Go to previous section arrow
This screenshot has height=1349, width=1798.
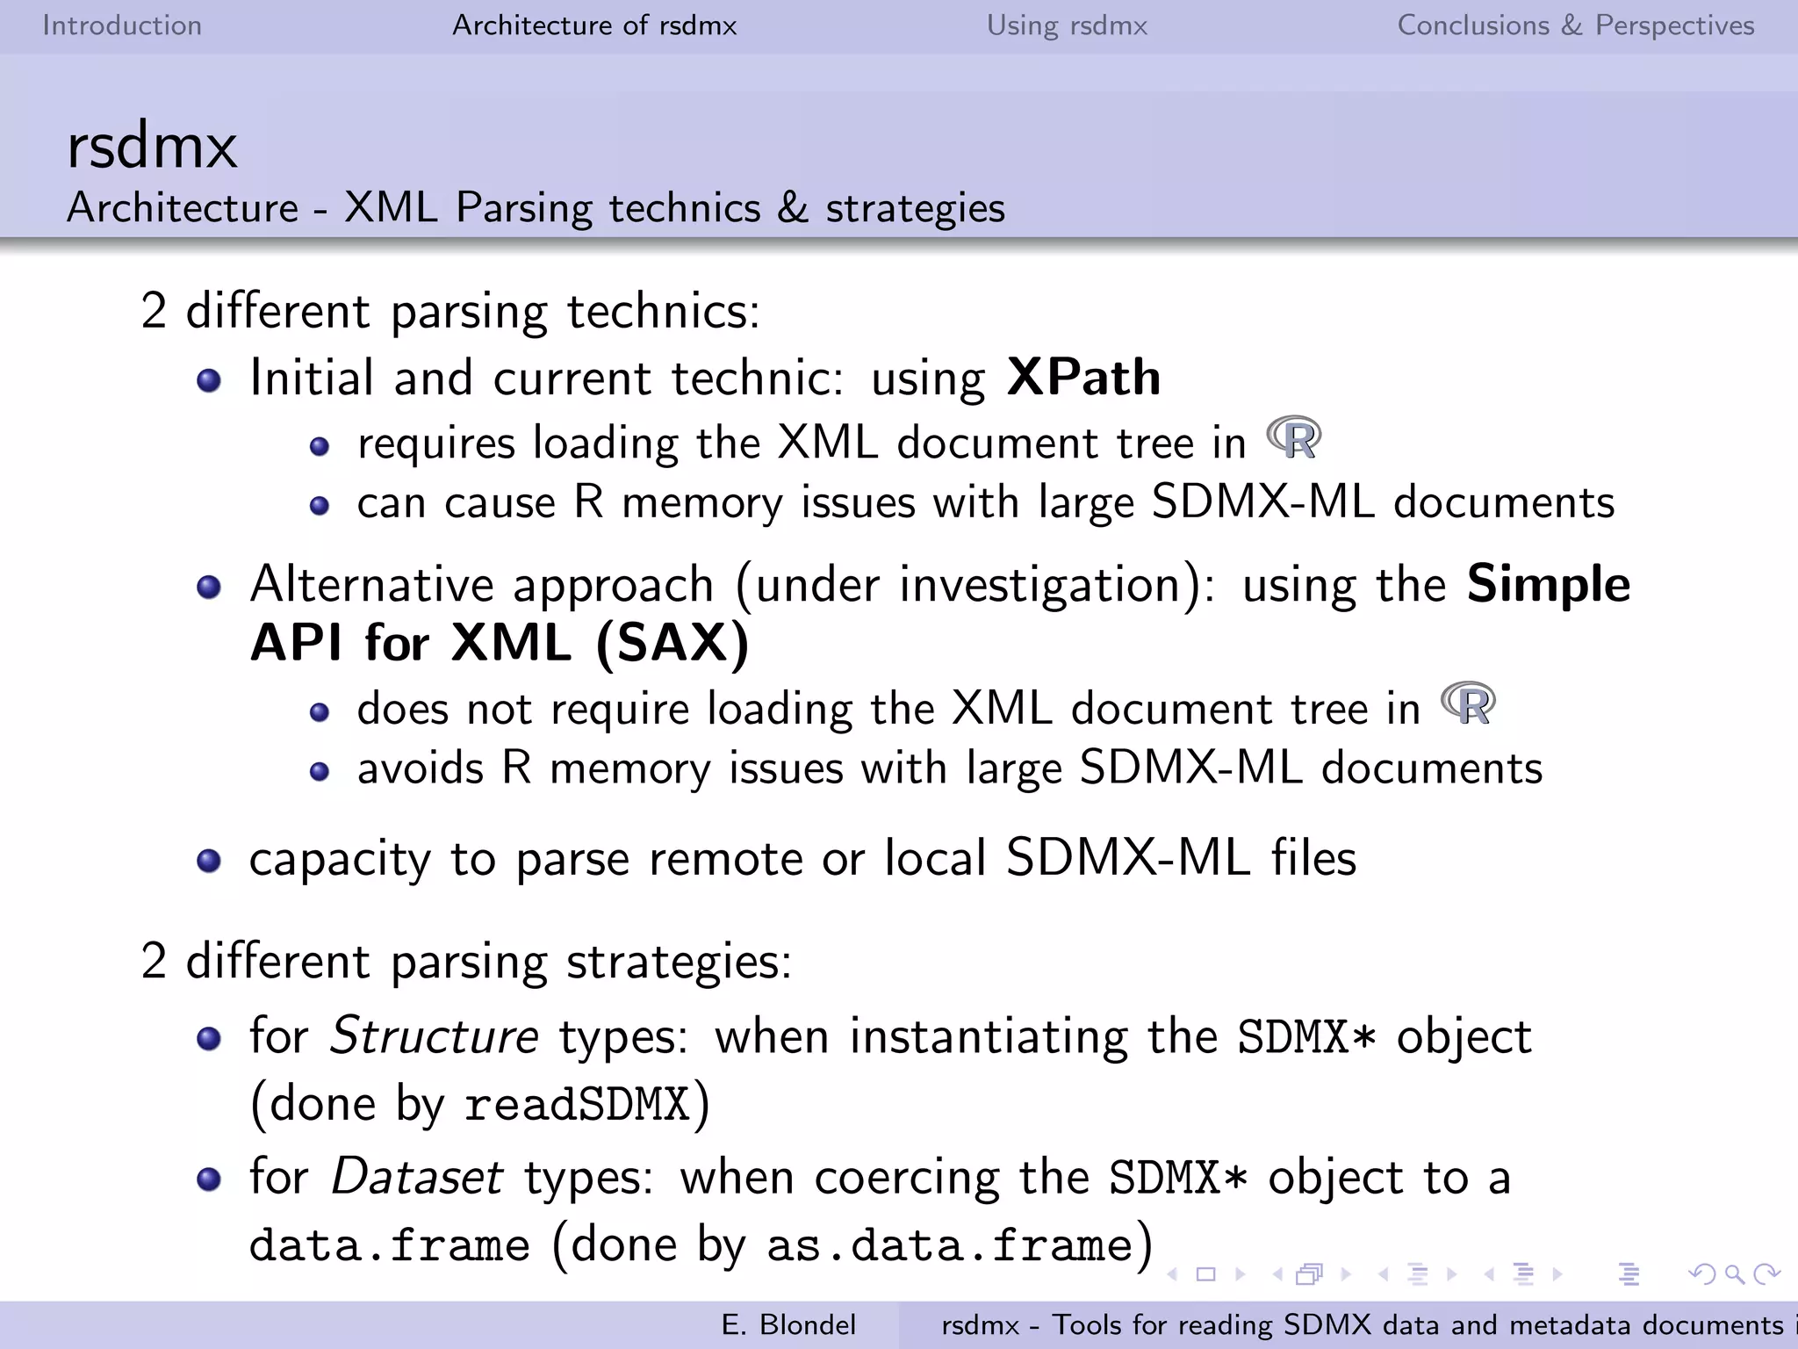click(1489, 1274)
